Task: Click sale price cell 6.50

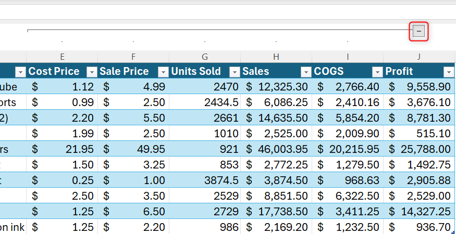Action: [133, 211]
